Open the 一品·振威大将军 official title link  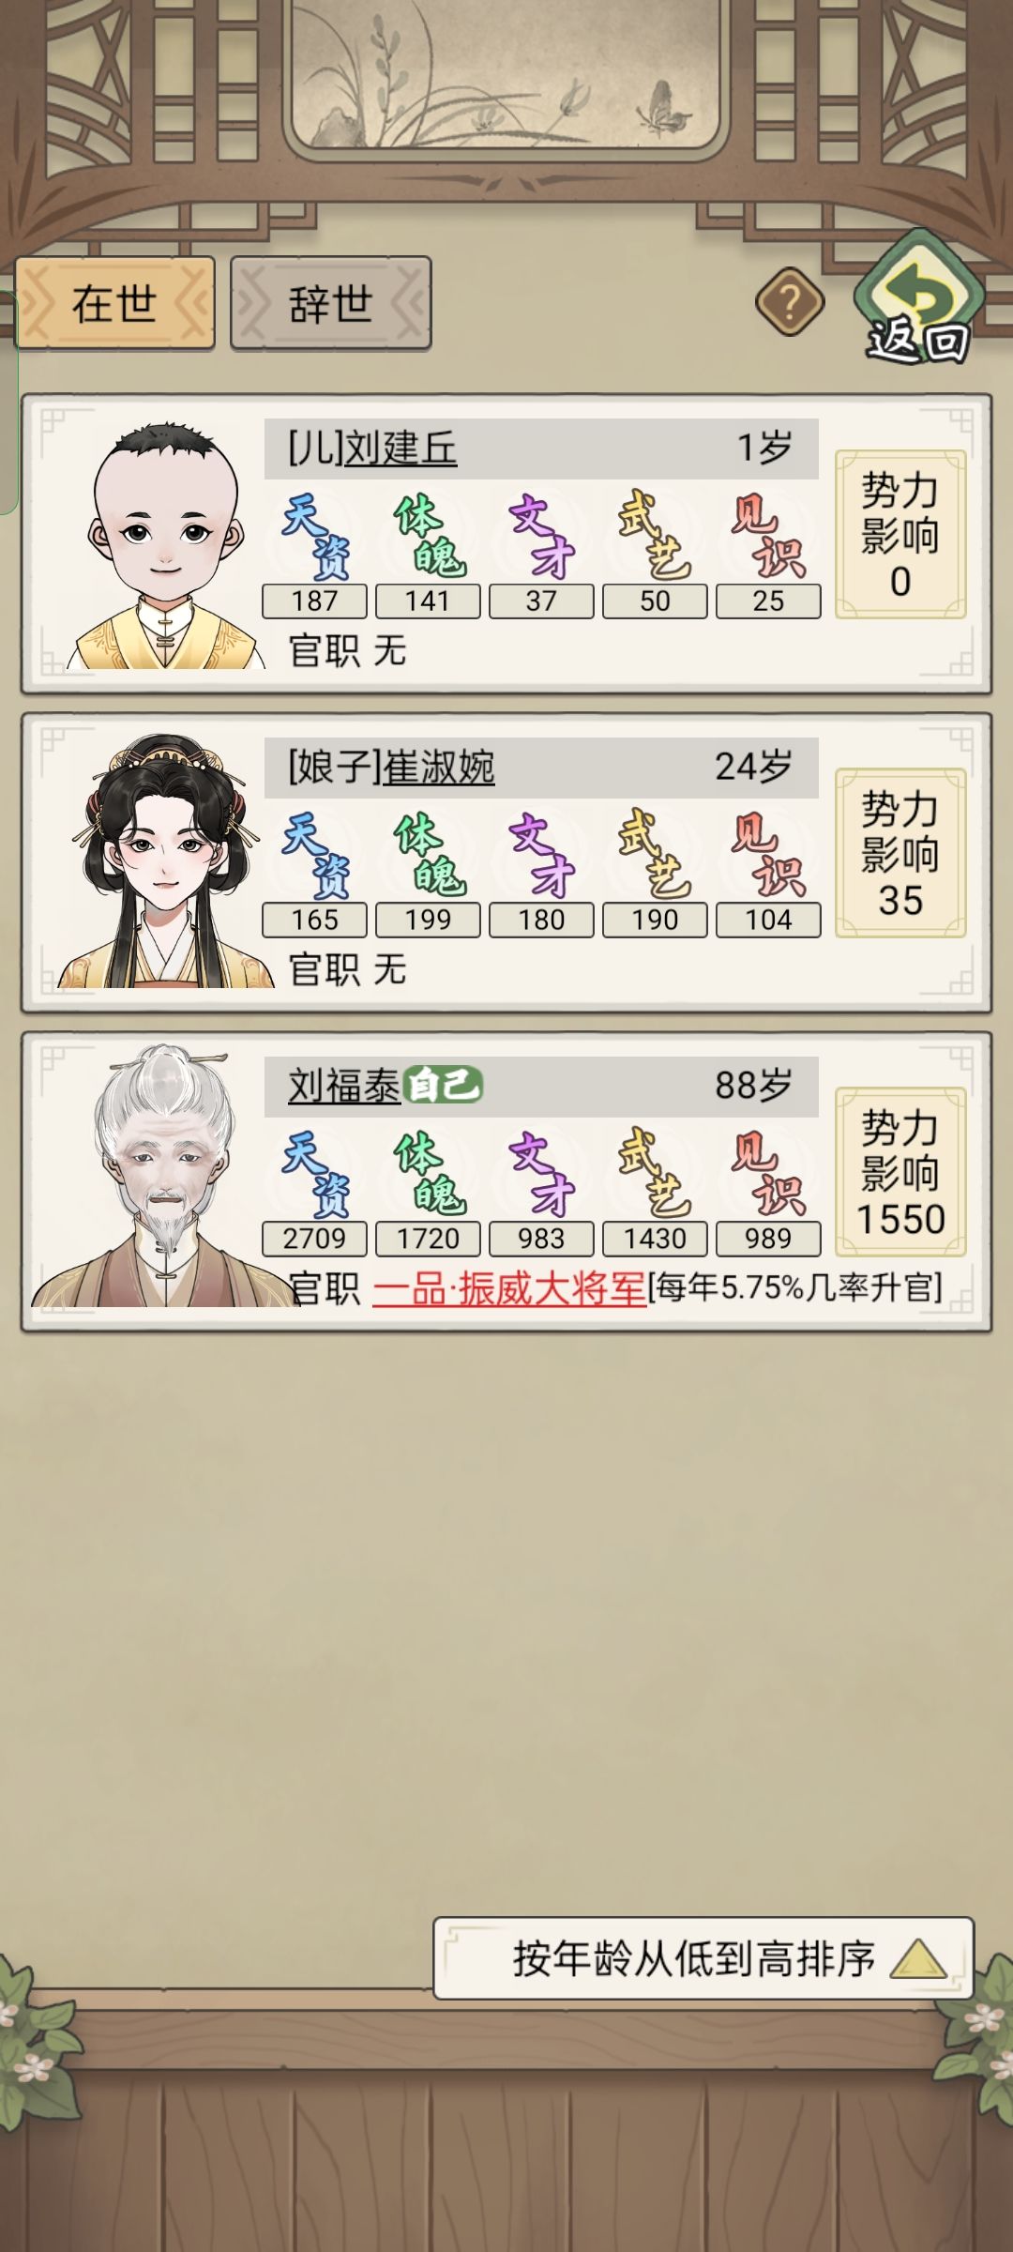coord(509,1288)
